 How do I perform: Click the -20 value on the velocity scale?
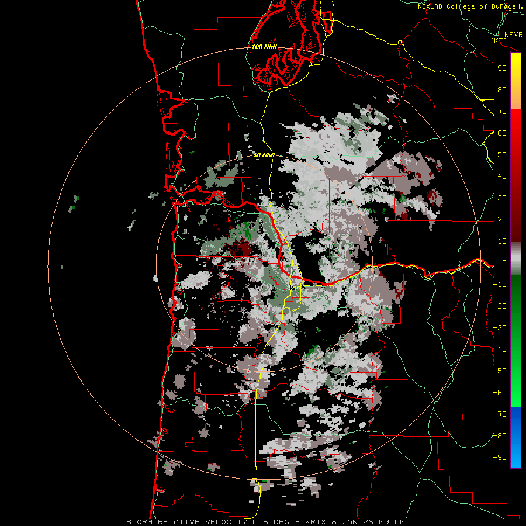pos(500,306)
